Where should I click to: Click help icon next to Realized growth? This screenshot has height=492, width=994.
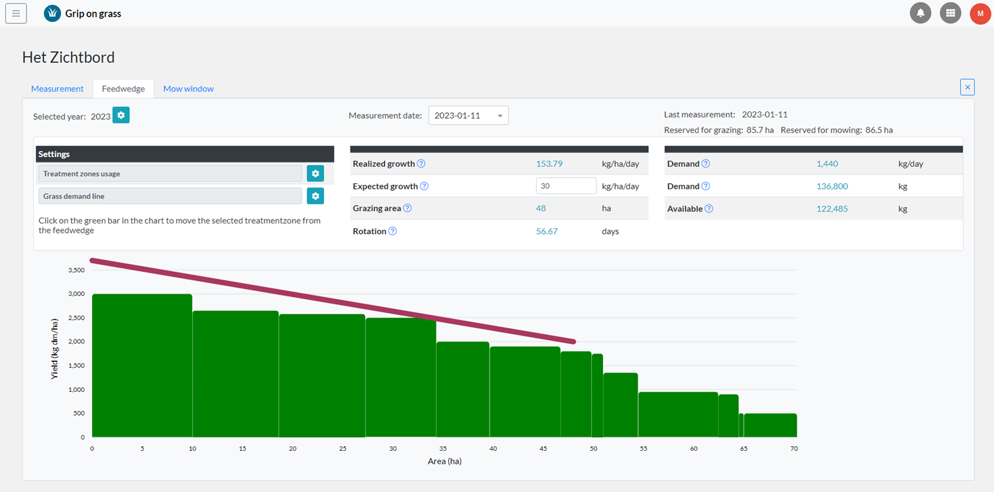click(x=421, y=164)
